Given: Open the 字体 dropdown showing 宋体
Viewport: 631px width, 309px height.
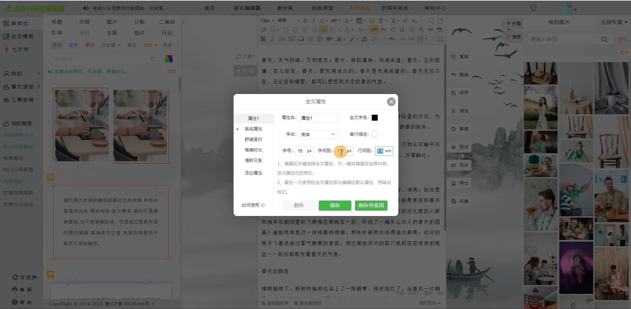Looking at the screenshot, I should pos(318,134).
